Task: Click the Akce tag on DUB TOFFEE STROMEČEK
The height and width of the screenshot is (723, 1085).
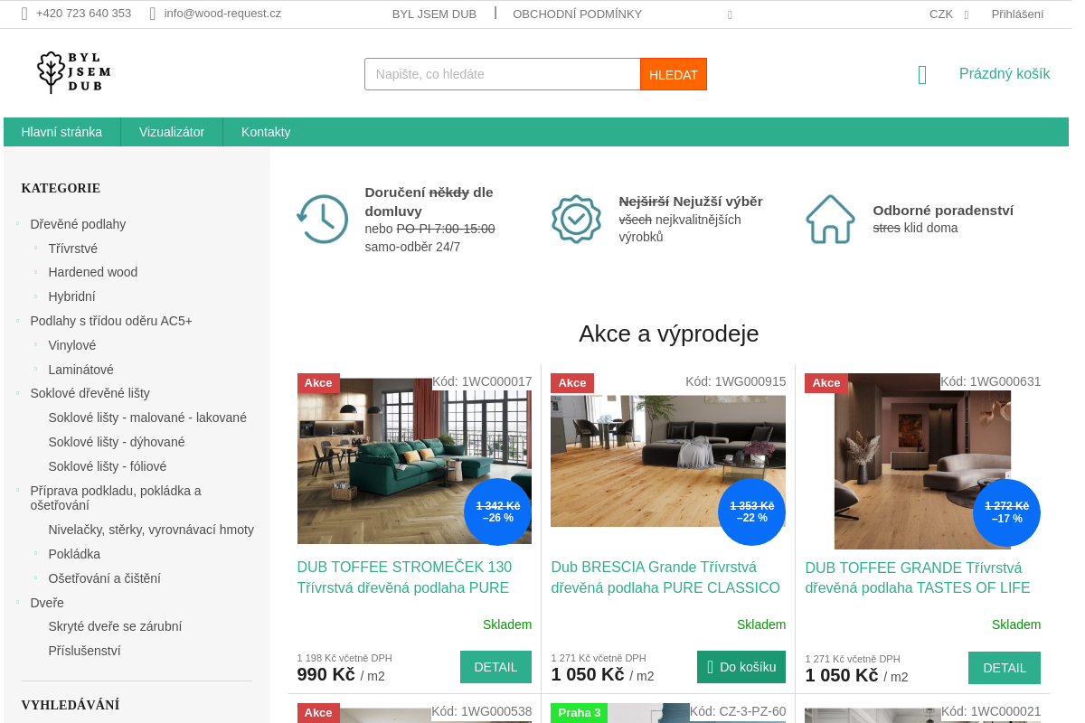Action: pyautogui.click(x=318, y=383)
